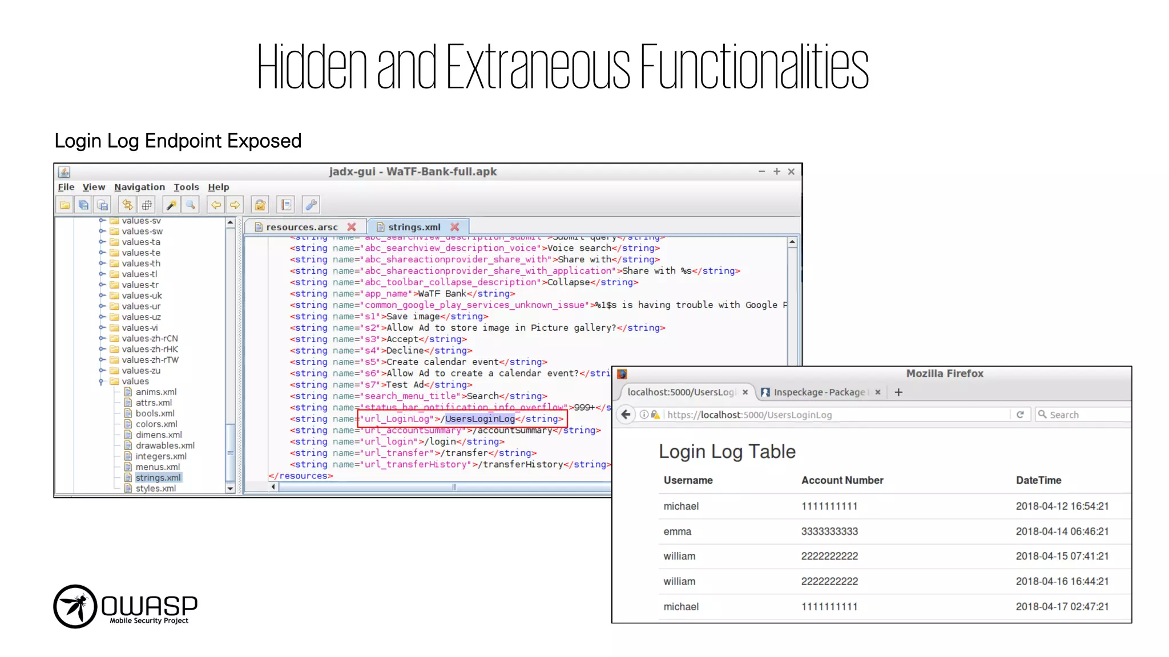Click the code editor vertical scroll-up arrow

click(x=792, y=242)
